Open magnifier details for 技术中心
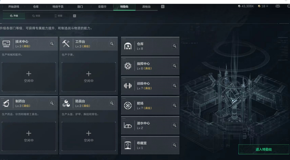Screen dimensions: 290x160 (x=52, y=44)
